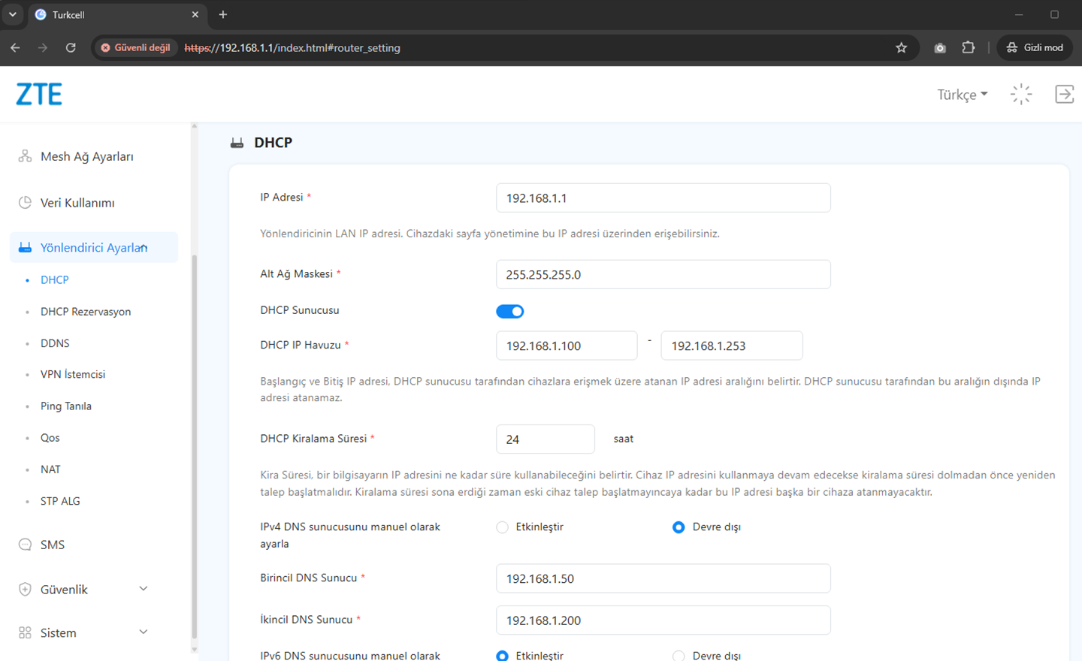The image size is (1082, 661).
Task: Click the Veri Kullanımı pie chart icon
Action: point(25,203)
